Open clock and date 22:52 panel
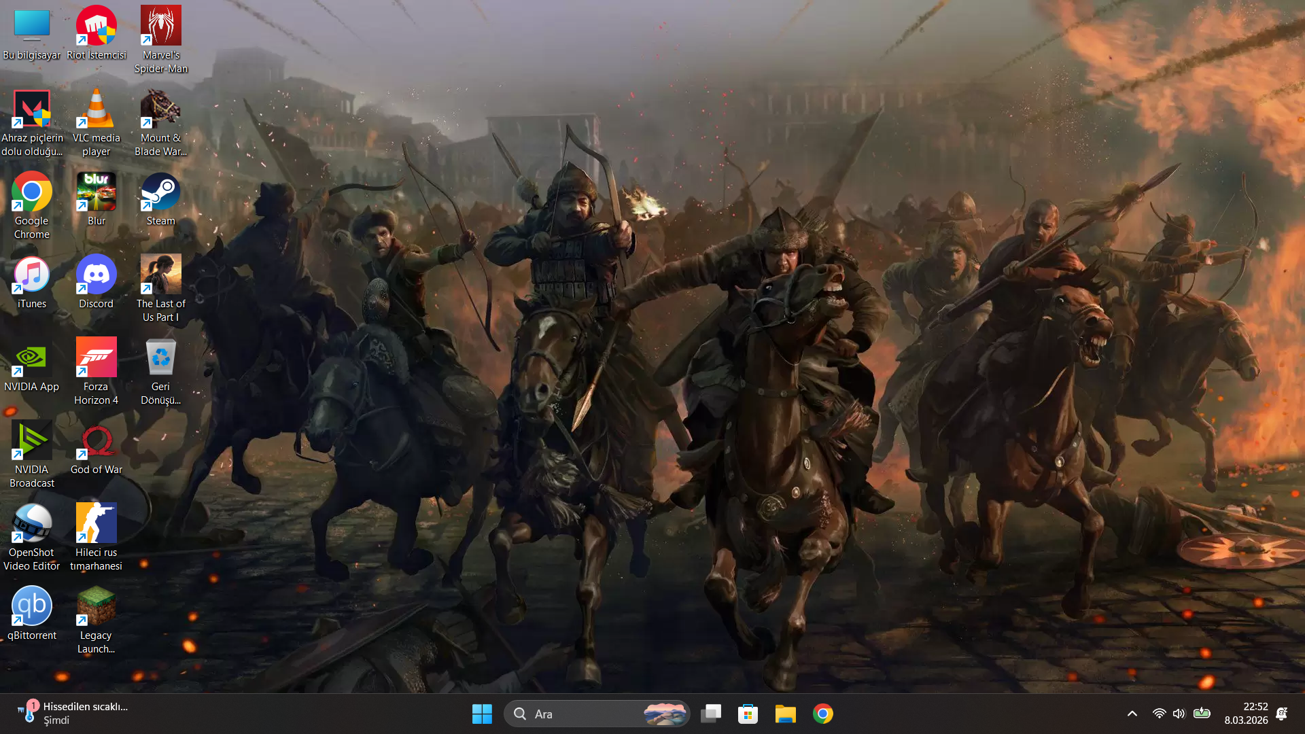The width and height of the screenshot is (1305, 734). 1246,714
